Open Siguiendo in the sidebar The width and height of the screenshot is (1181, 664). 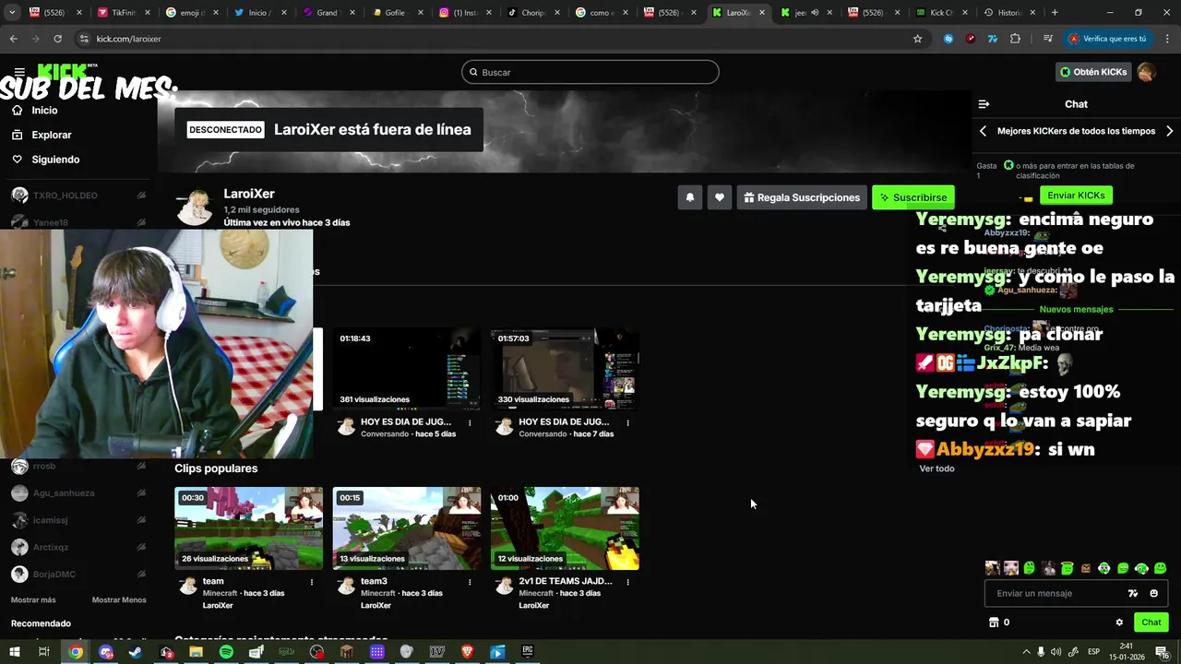(x=55, y=160)
